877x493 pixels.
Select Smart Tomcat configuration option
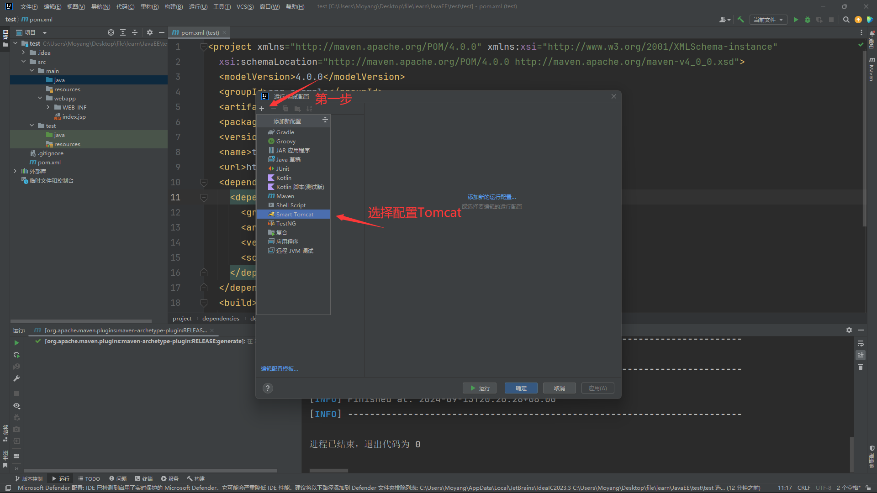[295, 214]
